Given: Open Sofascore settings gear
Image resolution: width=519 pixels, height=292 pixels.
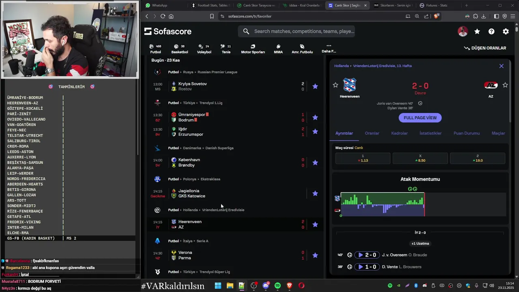Looking at the screenshot, I should point(506,31).
